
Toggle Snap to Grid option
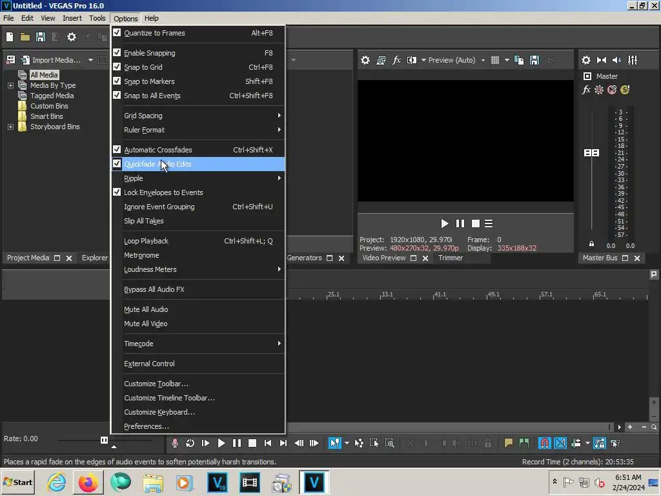pyautogui.click(x=198, y=67)
